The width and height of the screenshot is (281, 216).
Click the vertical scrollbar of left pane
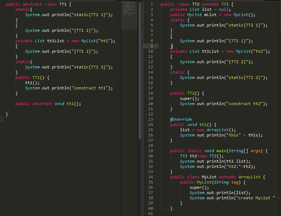[140, 71]
